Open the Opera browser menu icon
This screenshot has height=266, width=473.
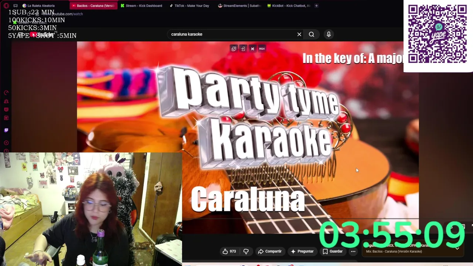coord(6,6)
